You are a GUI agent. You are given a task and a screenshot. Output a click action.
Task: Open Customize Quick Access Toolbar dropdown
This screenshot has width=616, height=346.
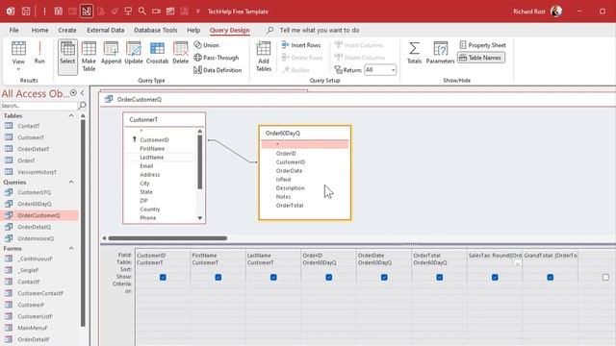point(198,12)
